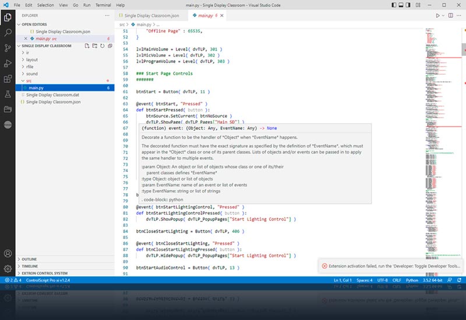The height and width of the screenshot is (320, 466).
Task: Open the Manage gear menu
Action: (x=8, y=269)
